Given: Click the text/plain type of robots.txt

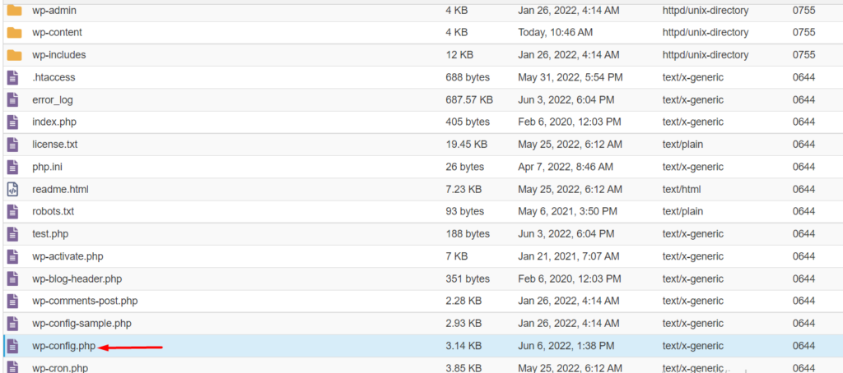Looking at the screenshot, I should tap(682, 211).
